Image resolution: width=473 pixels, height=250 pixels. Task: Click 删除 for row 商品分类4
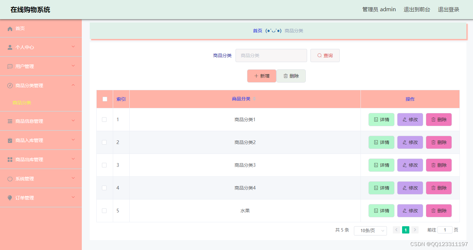pos(439,188)
